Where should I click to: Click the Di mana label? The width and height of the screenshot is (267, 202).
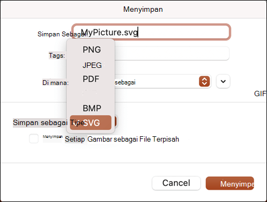55,83
